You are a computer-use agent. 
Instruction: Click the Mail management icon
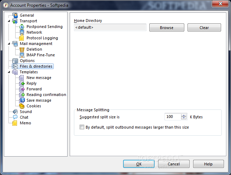click(x=15, y=44)
